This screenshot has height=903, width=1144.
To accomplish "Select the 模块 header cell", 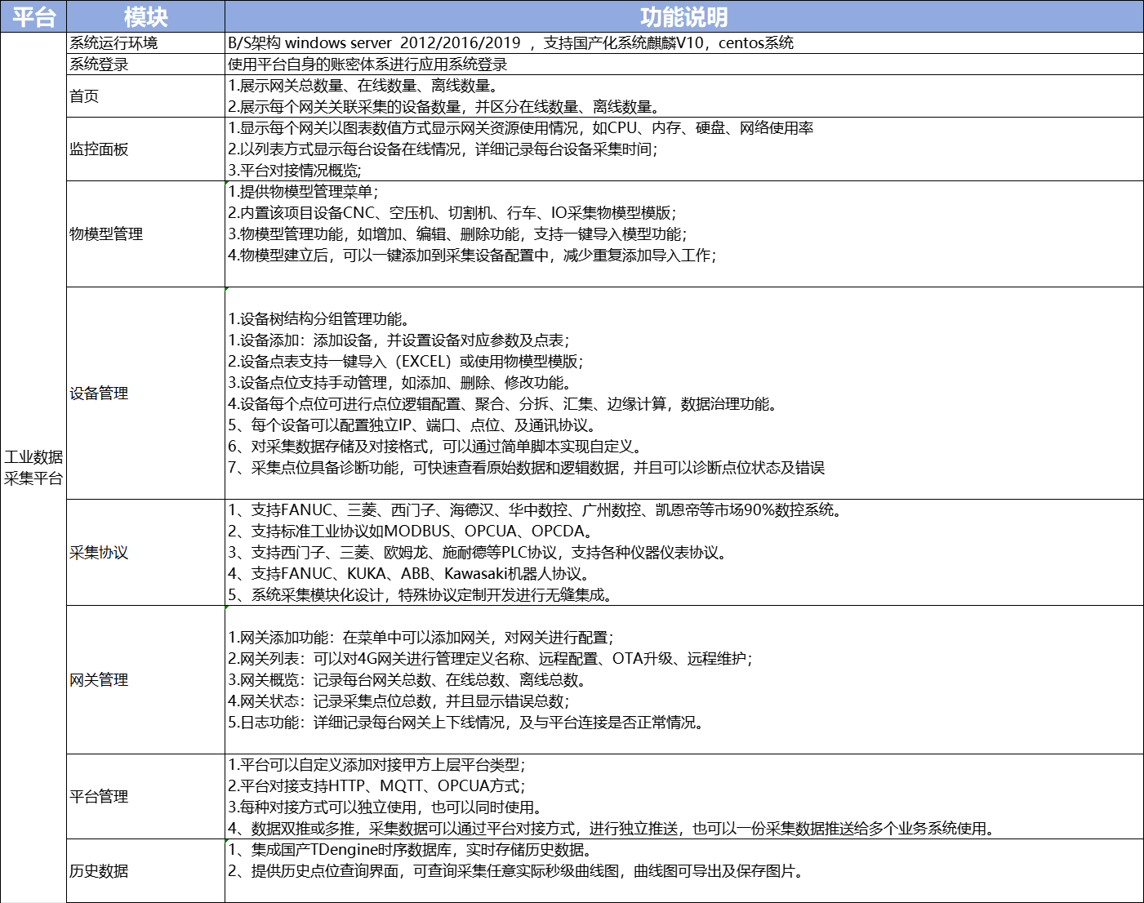I will [145, 16].
